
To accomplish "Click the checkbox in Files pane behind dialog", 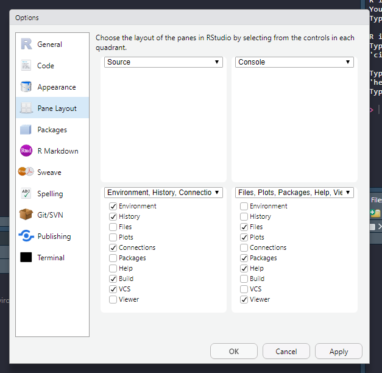I will (372, 227).
